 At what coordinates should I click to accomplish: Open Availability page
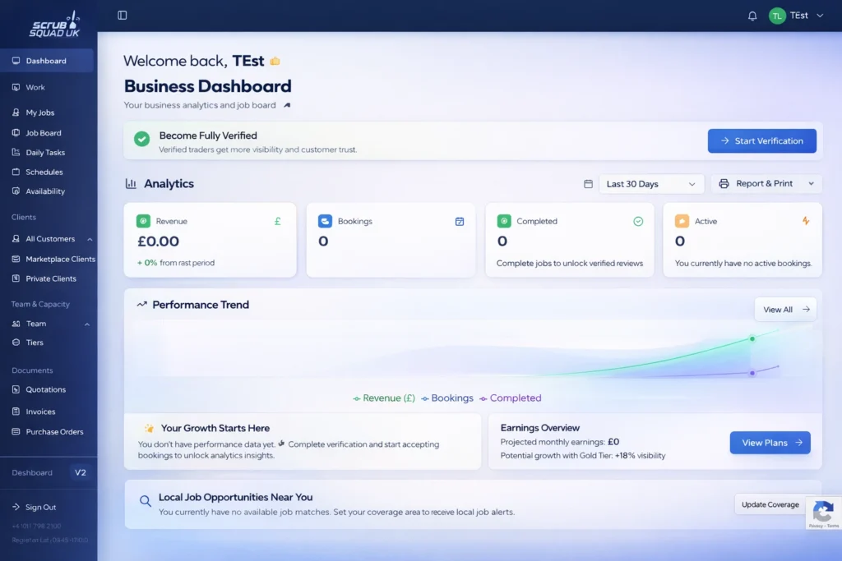pyautogui.click(x=47, y=191)
